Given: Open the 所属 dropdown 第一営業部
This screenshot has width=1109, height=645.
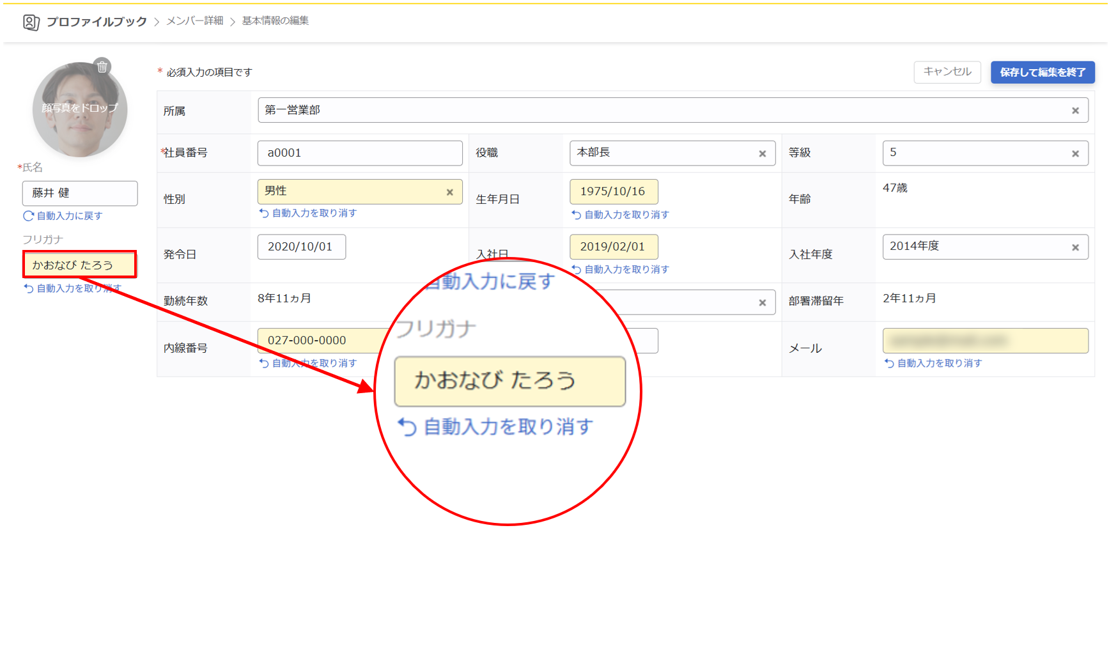Looking at the screenshot, I should (x=658, y=111).
